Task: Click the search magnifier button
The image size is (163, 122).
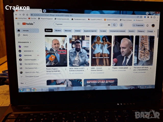Action: click(114, 25)
